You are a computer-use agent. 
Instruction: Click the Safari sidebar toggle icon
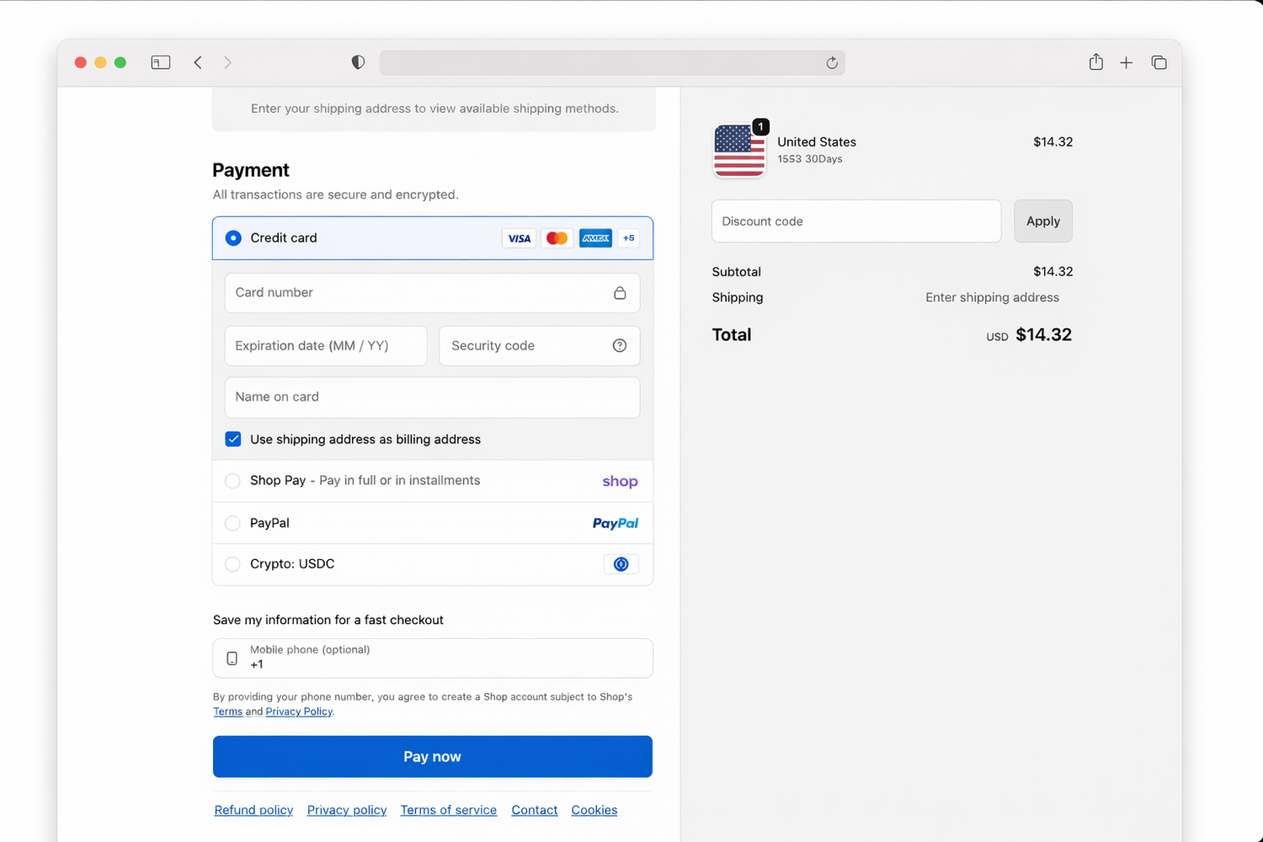point(161,62)
